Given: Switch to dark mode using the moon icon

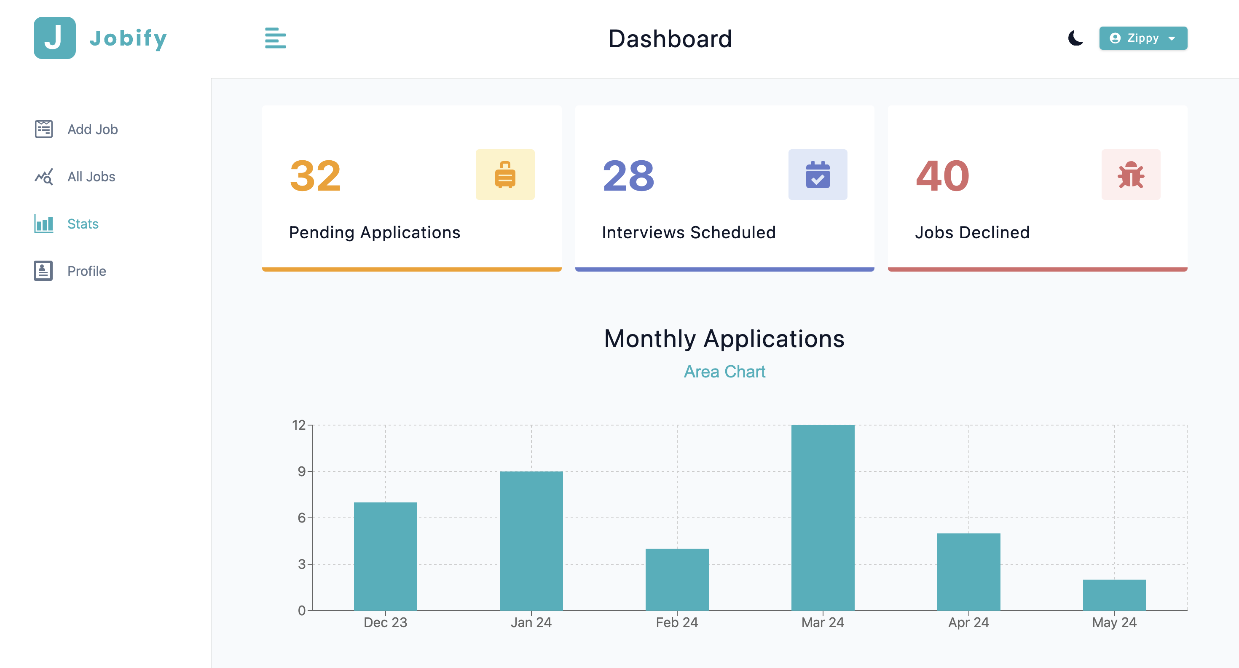Looking at the screenshot, I should point(1075,38).
